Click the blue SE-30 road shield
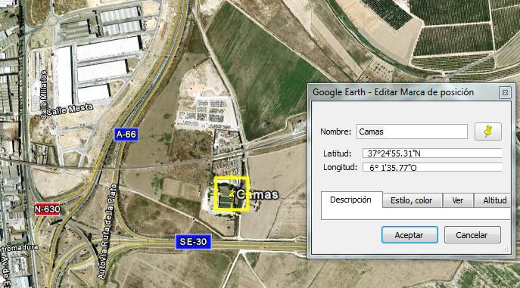Image resolution: width=520 pixels, height=288 pixels. [193, 242]
